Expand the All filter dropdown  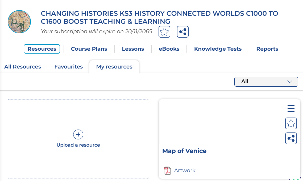[266, 82]
